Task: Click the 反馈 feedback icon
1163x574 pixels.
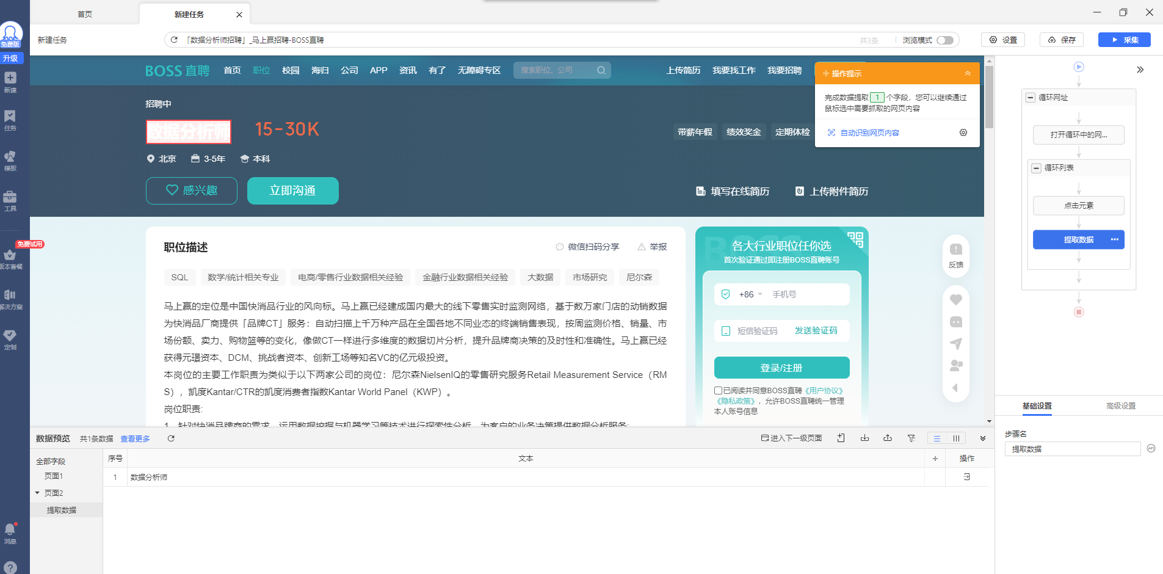Action: pos(956,255)
